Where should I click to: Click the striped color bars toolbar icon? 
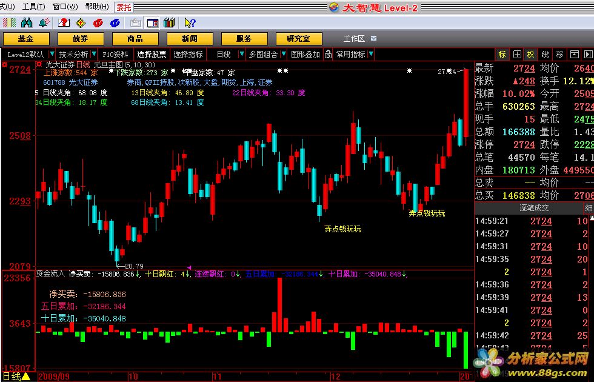pyautogui.click(x=8, y=23)
